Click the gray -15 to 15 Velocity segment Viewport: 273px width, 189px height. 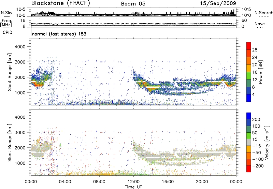[249, 142]
